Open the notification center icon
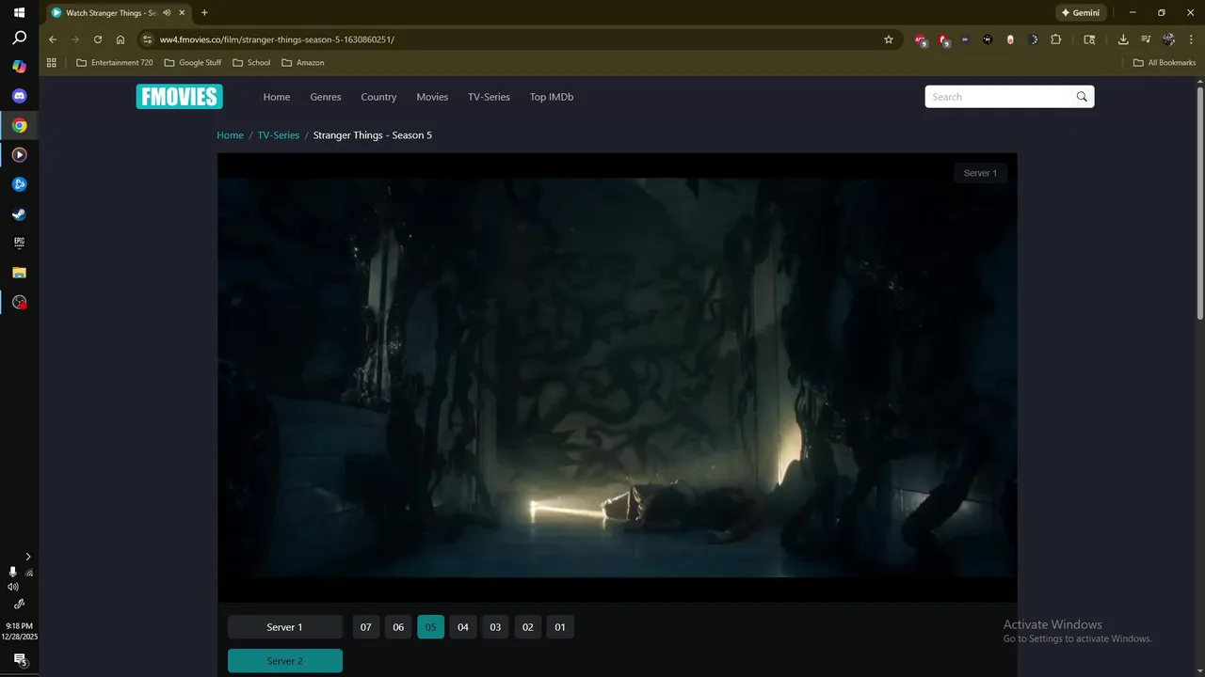The image size is (1205, 677). 19,659
